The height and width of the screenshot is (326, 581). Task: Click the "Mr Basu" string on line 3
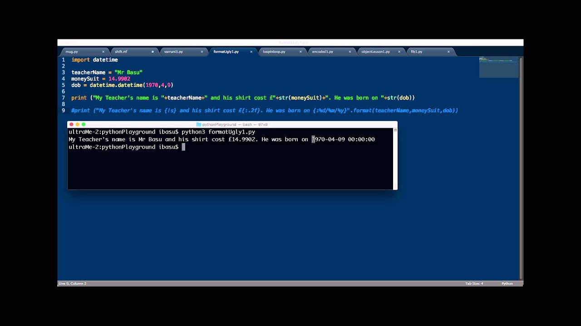point(128,72)
